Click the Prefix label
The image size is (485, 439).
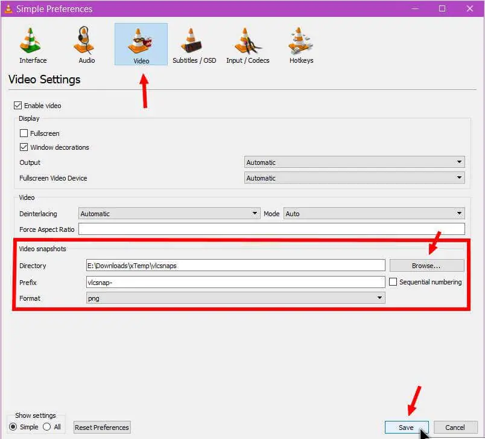(28, 283)
